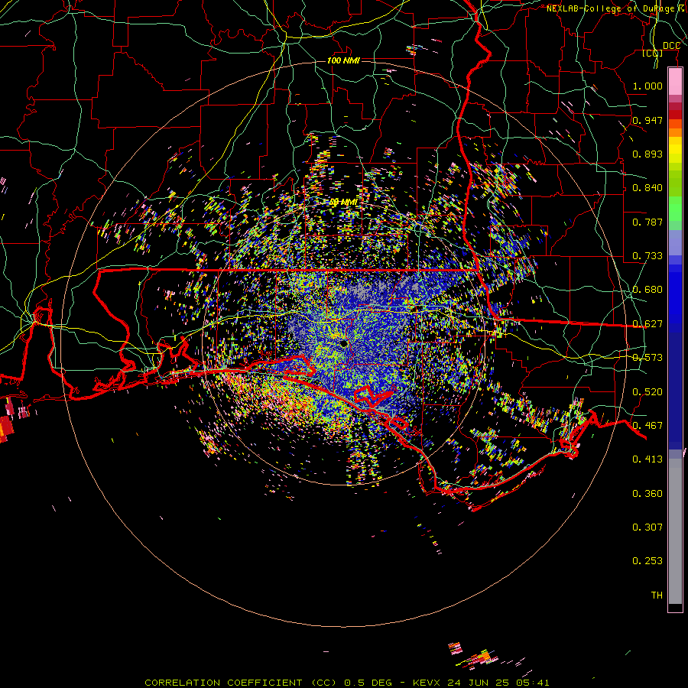This screenshot has width=688, height=688.
Task: Select the 0.680 scale value
Action: coord(647,290)
